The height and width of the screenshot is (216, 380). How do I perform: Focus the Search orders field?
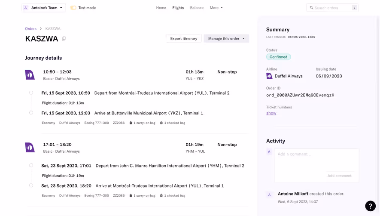tap(332, 8)
